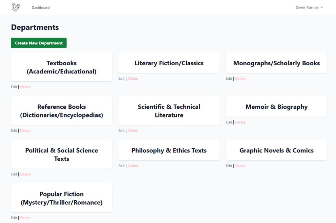The image size is (336, 223).
Task: Delete the Political & Social Science Texts department
Action: coord(25,174)
